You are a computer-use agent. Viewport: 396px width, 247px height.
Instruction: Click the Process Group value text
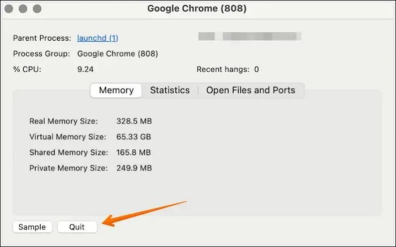117,54
